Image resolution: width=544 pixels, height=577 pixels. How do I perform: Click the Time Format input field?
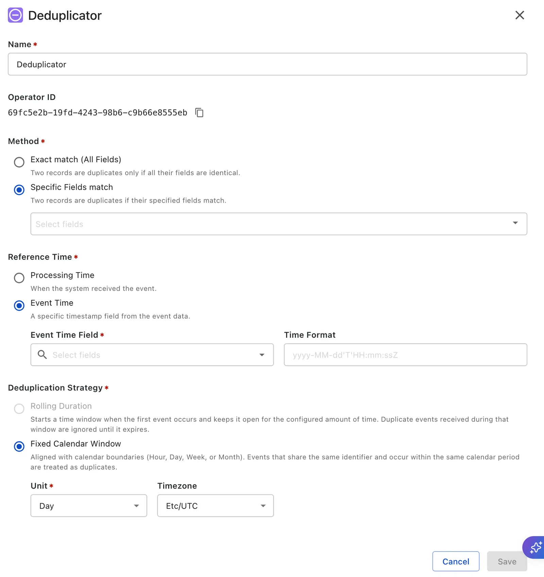click(x=406, y=355)
